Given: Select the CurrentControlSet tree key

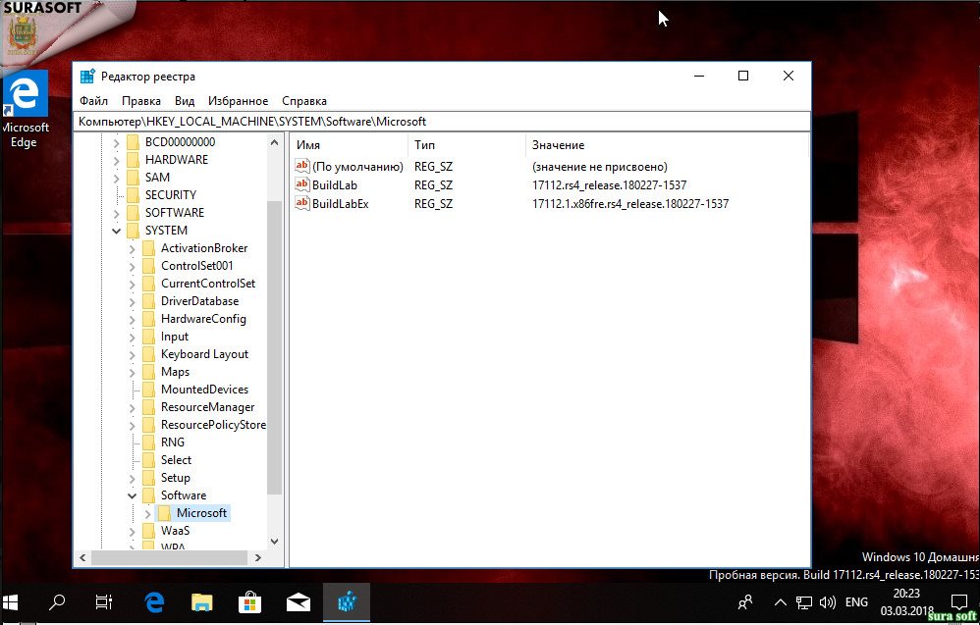Looking at the screenshot, I should point(207,284).
